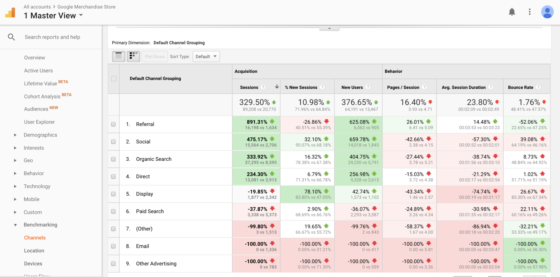Expand the Demographics section

pyautogui.click(x=15, y=135)
